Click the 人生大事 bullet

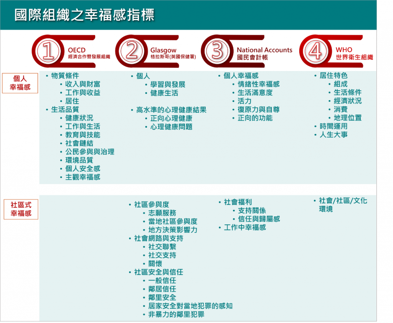(334, 135)
